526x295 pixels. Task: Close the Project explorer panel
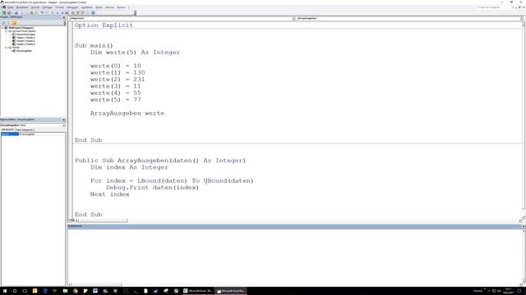click(64, 17)
